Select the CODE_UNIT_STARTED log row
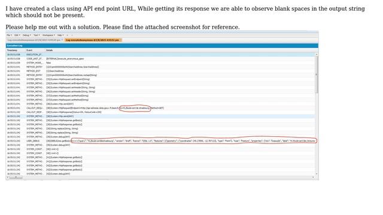This screenshot has height=215, width=383. point(160,59)
